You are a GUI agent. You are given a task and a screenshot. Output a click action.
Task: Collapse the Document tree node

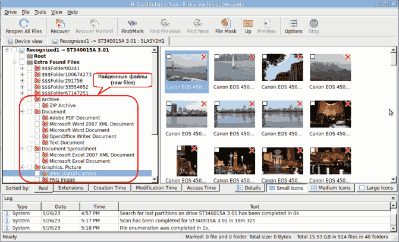click(x=23, y=111)
